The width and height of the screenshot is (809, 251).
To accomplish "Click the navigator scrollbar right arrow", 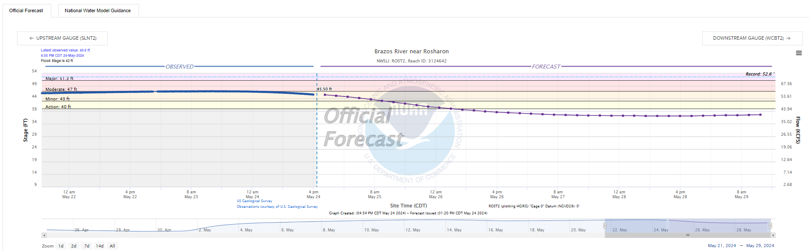I will (x=773, y=235).
